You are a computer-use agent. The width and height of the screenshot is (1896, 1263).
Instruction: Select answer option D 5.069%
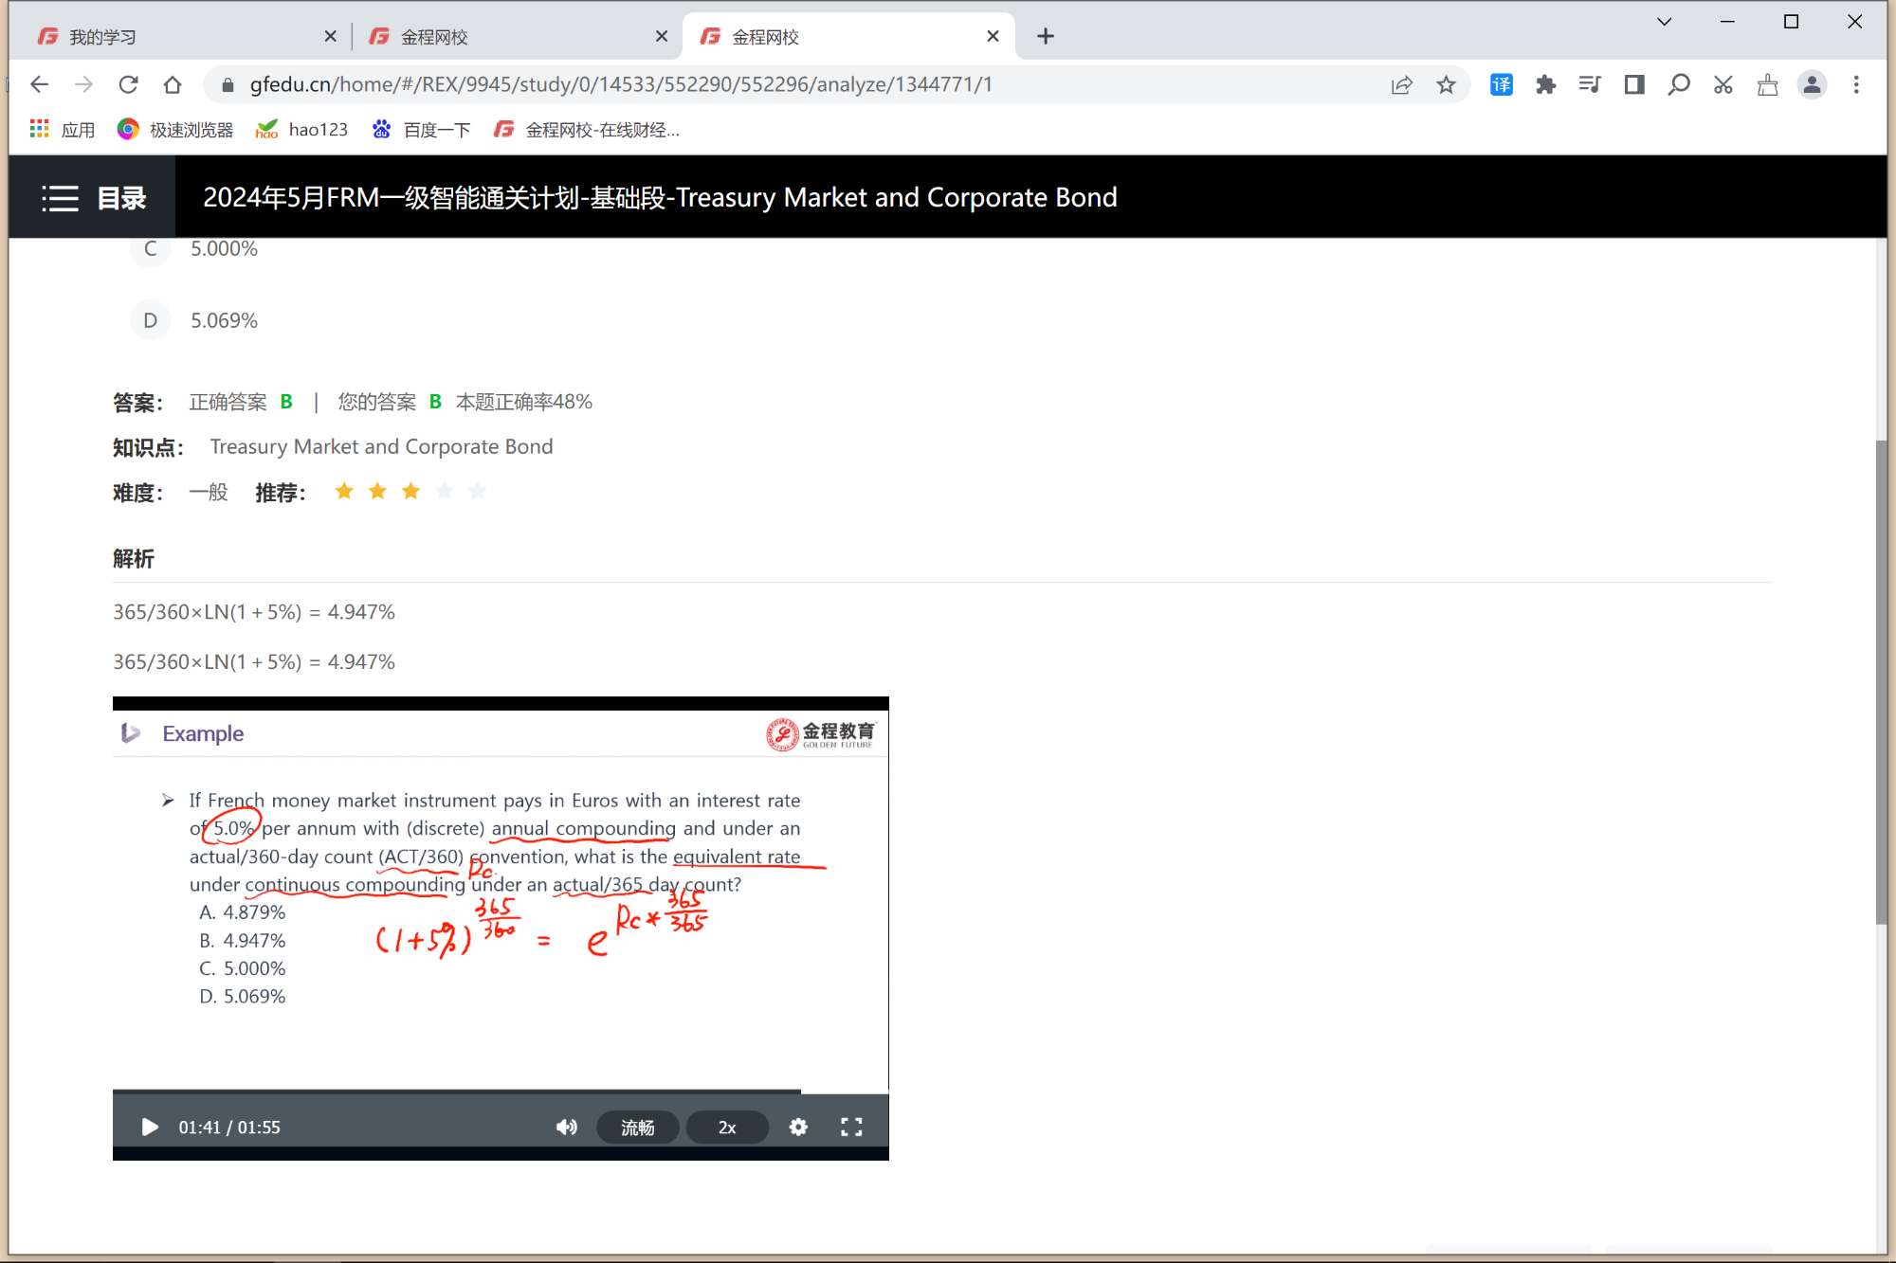pos(150,320)
